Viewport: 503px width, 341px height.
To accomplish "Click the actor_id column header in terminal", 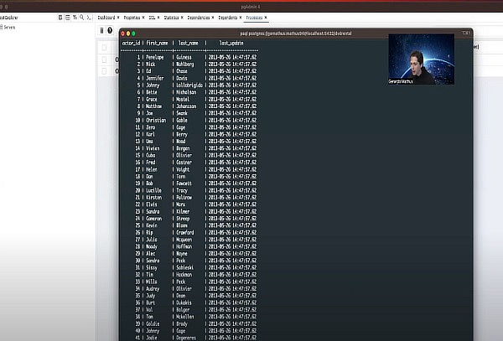I will 132,44.
